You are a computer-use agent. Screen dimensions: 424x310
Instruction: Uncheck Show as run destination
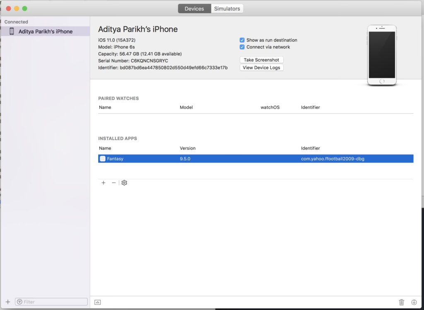click(242, 40)
